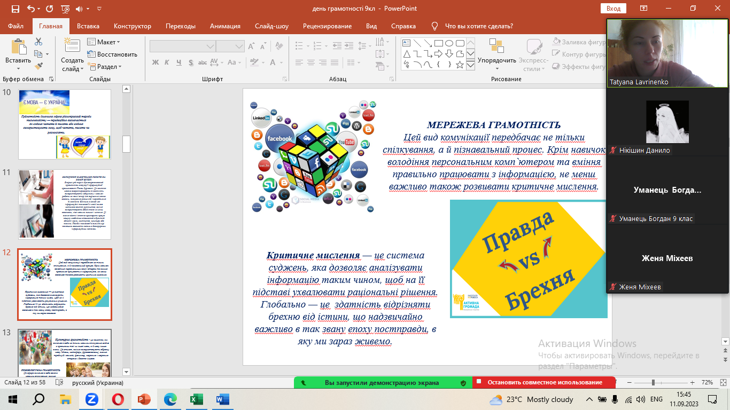
Task: Open Word from the taskbar
Action: click(223, 399)
